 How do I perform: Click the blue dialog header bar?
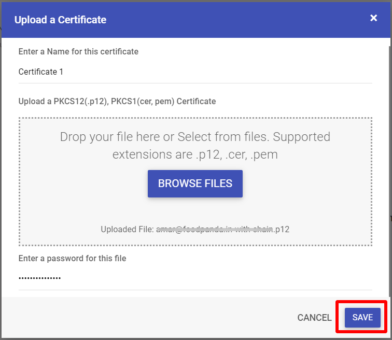(x=196, y=20)
